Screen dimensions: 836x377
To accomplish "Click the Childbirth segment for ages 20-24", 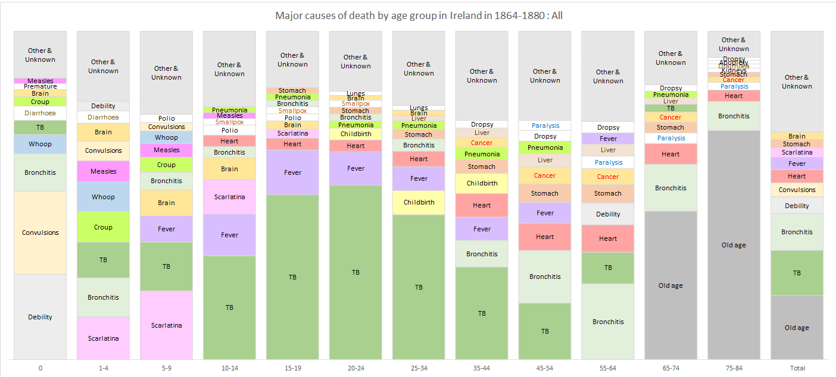I will pos(355,134).
